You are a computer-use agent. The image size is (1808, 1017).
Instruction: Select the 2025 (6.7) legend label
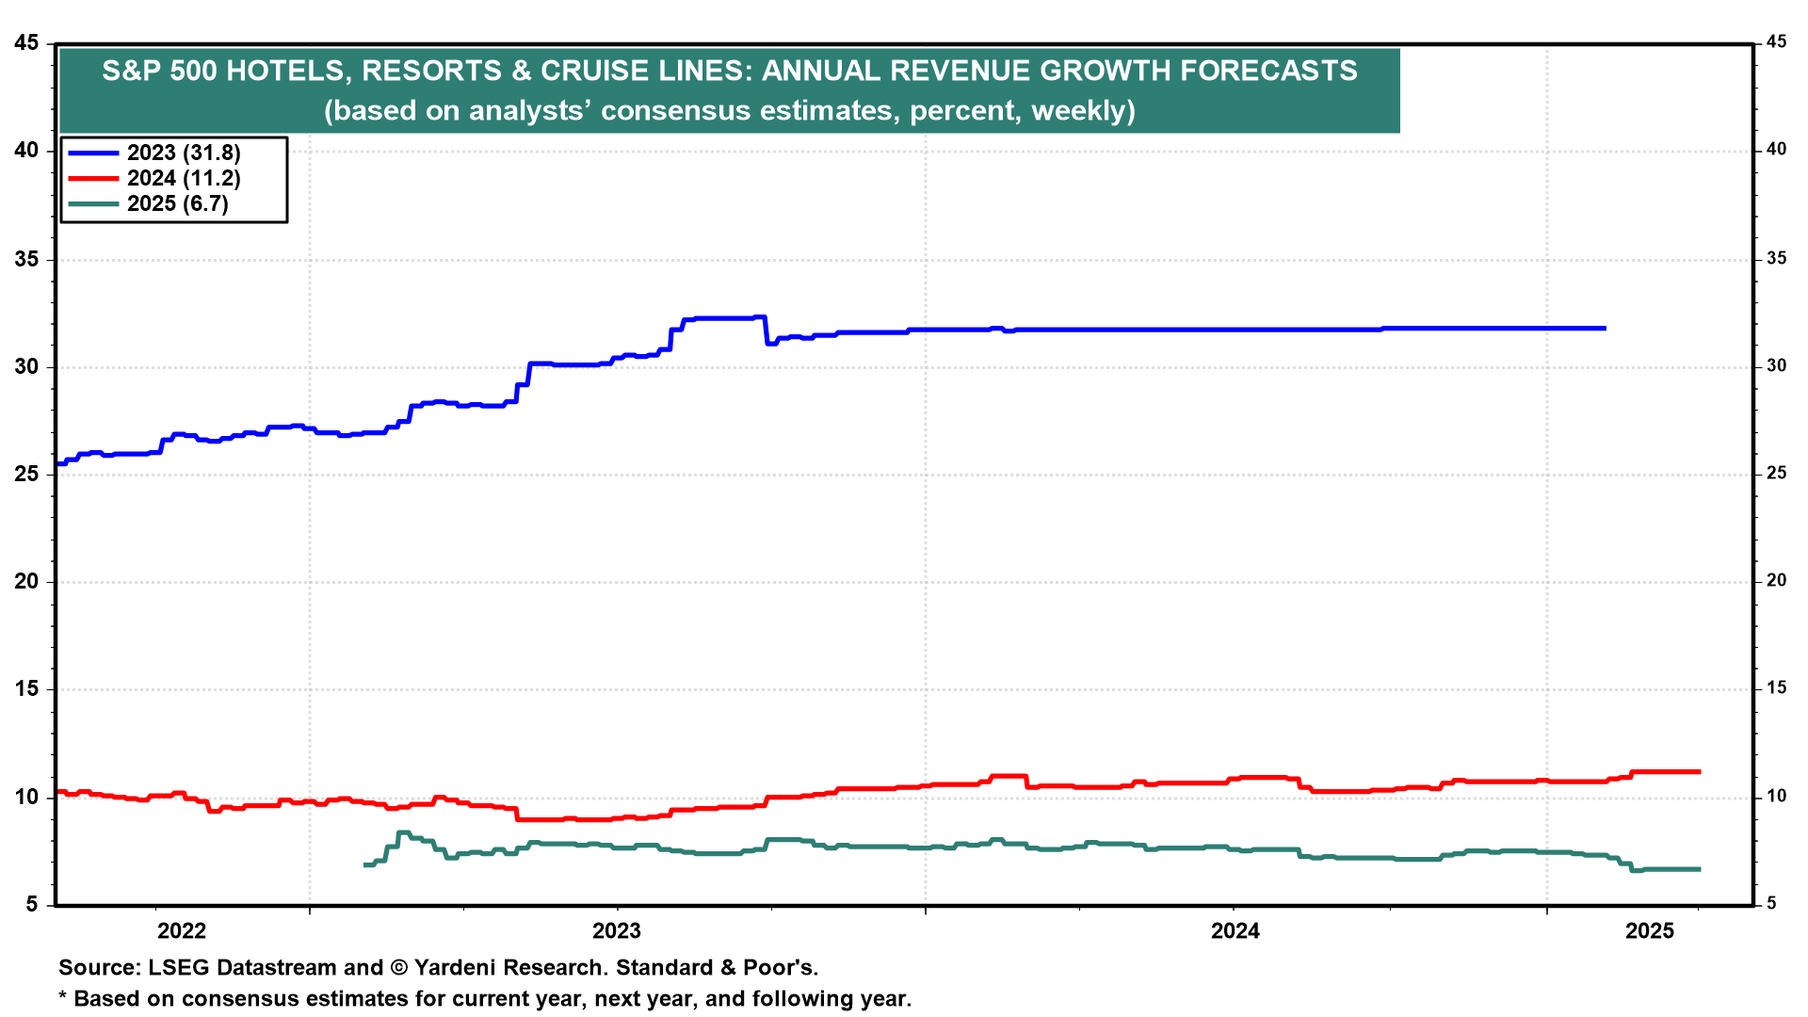pos(178,204)
